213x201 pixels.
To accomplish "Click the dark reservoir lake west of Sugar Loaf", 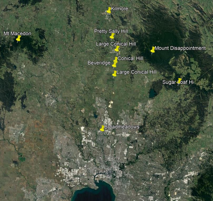I will click(152, 93).
